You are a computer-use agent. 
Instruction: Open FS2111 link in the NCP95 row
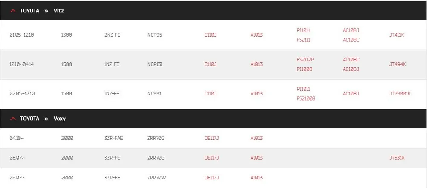(x=303, y=40)
